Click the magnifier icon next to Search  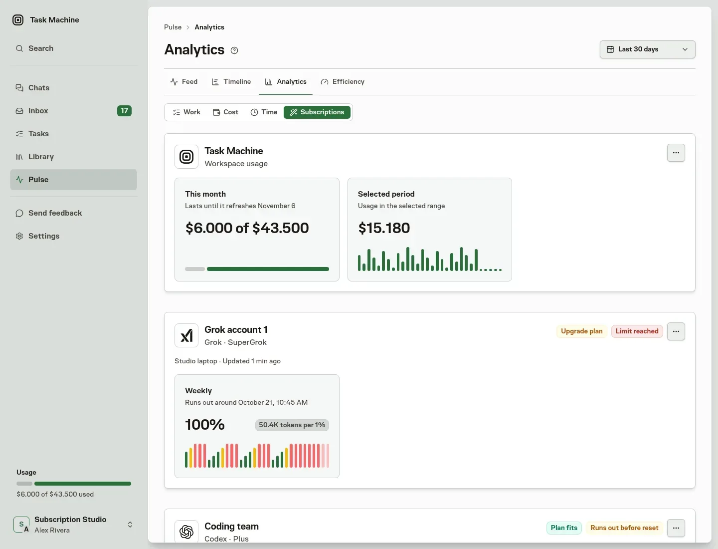click(19, 48)
